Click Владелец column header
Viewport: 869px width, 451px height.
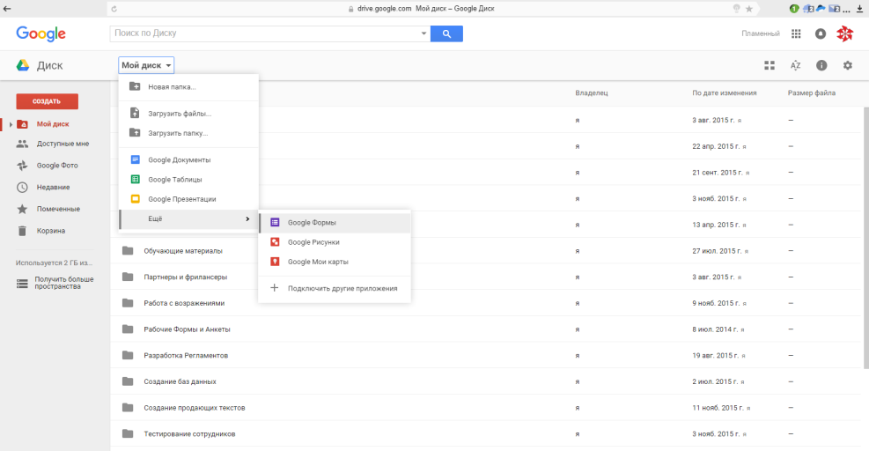click(592, 93)
